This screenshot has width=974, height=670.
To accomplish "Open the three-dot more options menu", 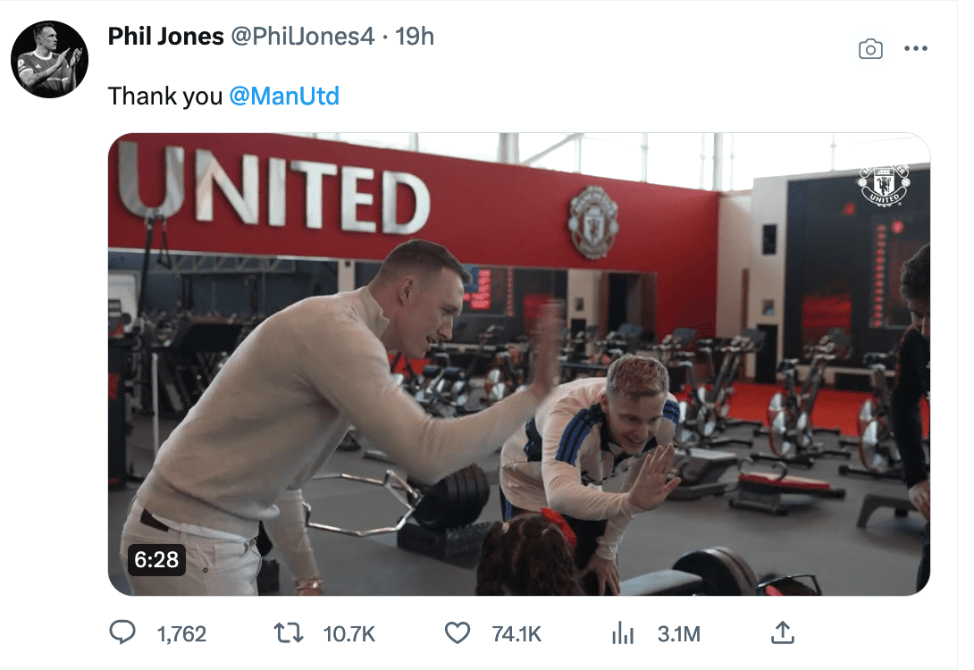I will tap(916, 48).
